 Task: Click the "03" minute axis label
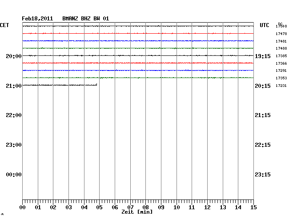click(x=69, y=207)
